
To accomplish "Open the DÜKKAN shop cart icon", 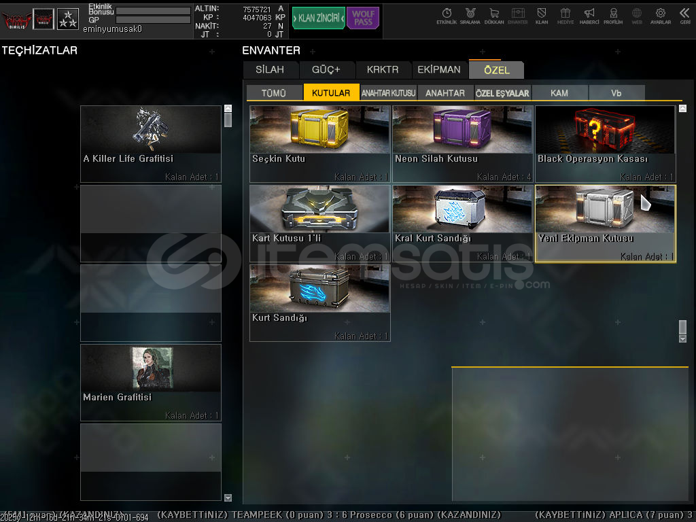I will (494, 16).
